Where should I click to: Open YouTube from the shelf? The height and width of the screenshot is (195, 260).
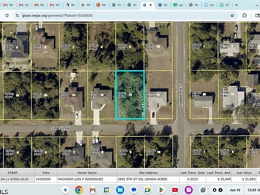click(x=175, y=190)
